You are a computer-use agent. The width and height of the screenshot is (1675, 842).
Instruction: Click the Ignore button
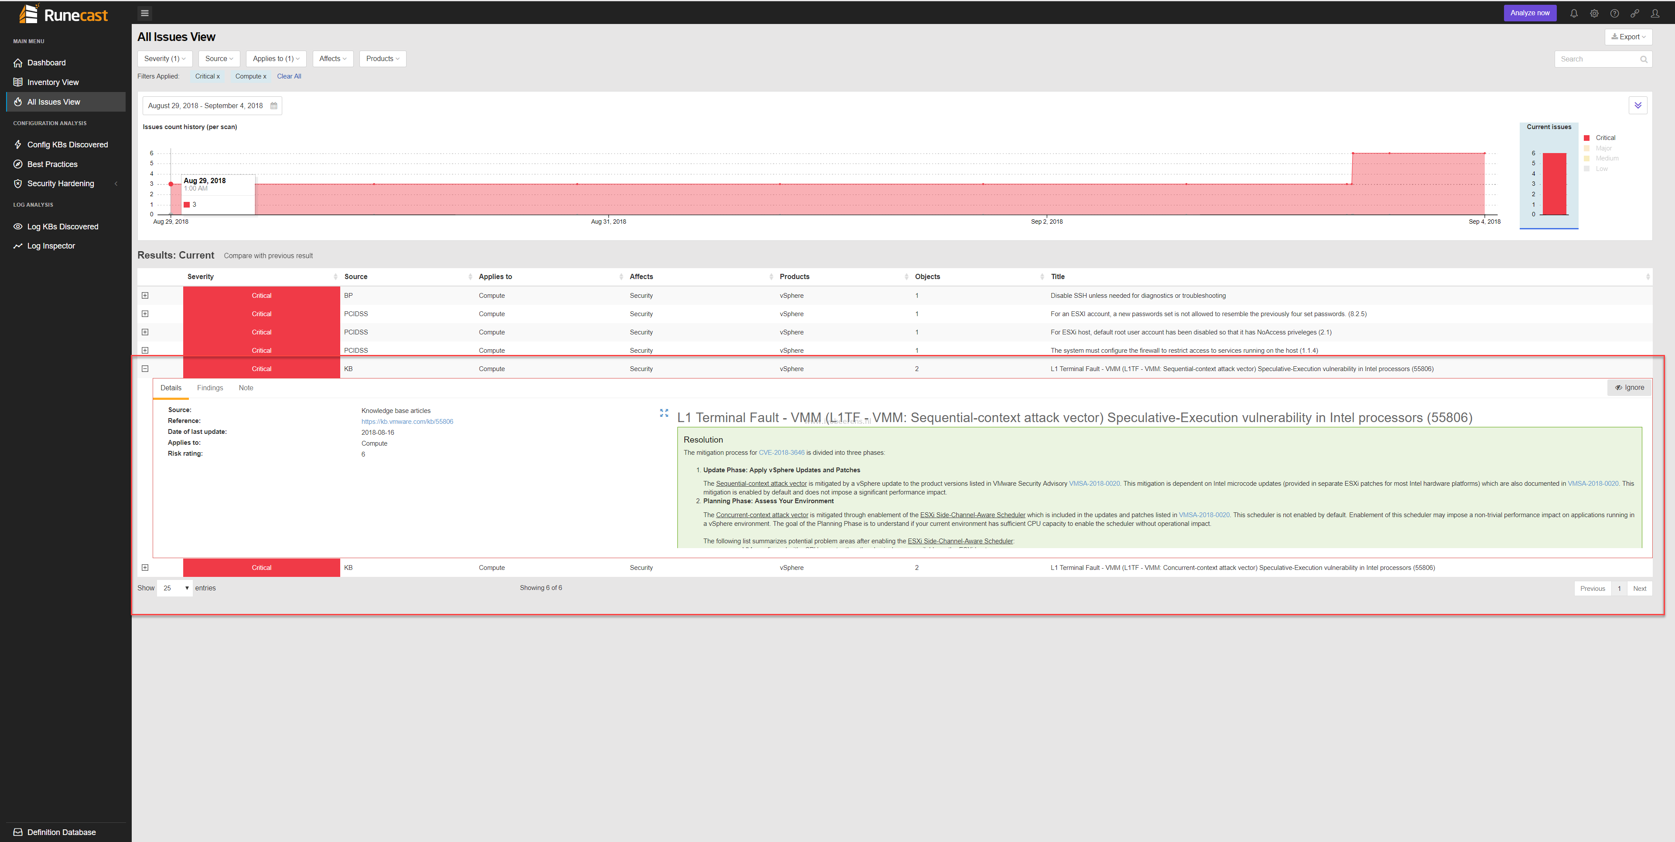[1630, 388]
